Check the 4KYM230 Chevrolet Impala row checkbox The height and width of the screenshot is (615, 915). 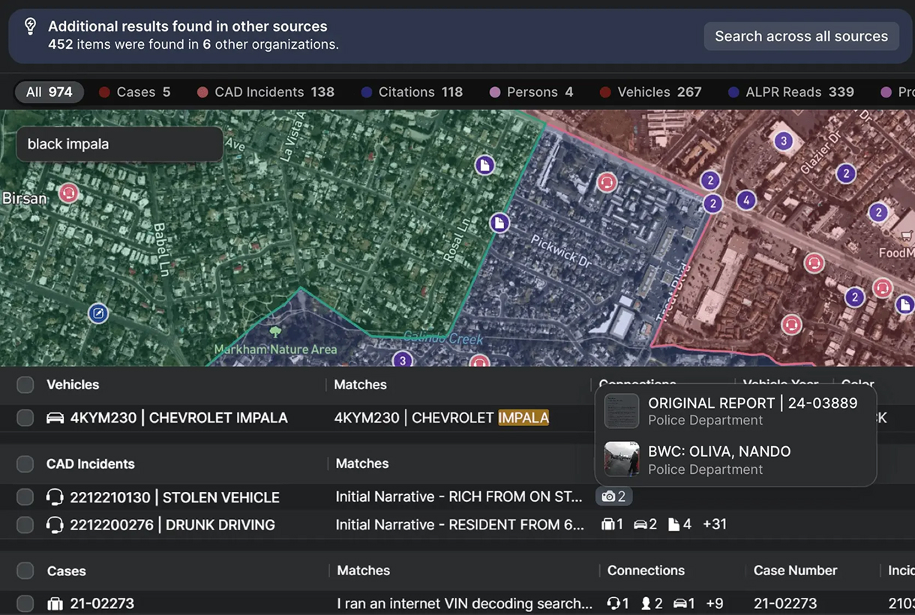[25, 418]
